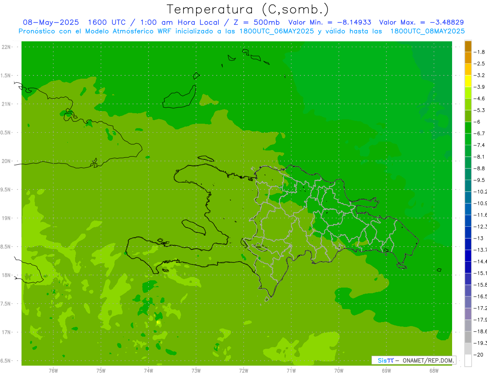Click the '76W' longitude axis label
Image resolution: width=487 pixels, height=376 pixels.
pos(53,370)
